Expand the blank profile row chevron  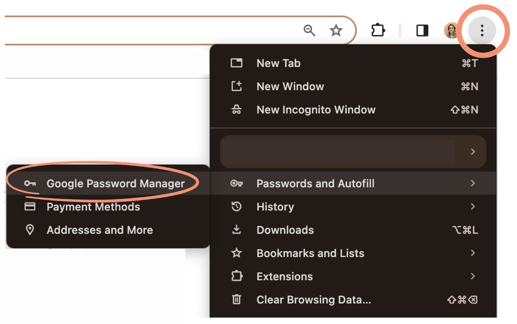[473, 151]
